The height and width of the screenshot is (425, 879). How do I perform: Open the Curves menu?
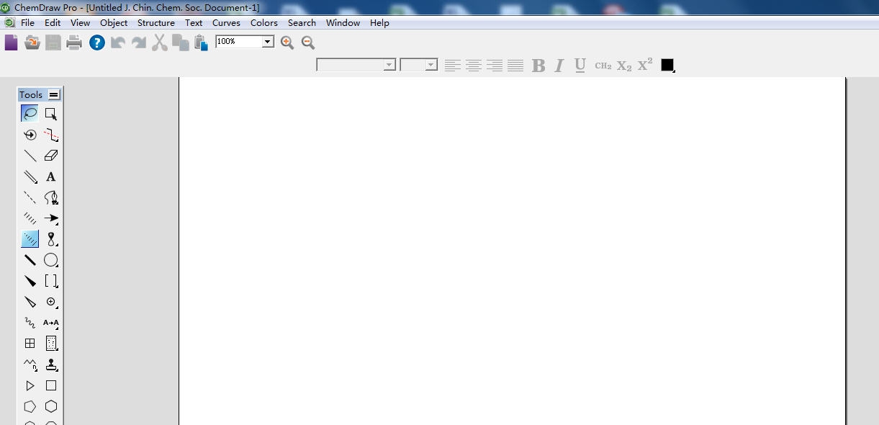tap(226, 22)
